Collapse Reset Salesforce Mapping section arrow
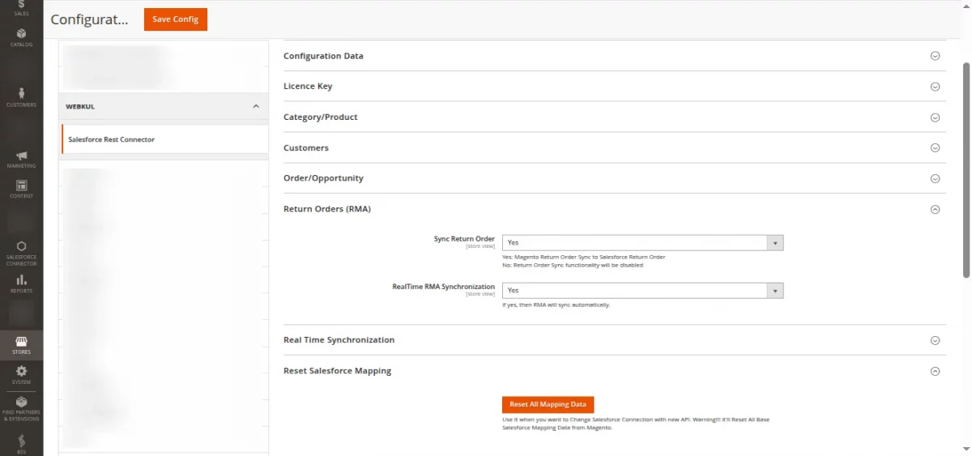 [x=935, y=371]
